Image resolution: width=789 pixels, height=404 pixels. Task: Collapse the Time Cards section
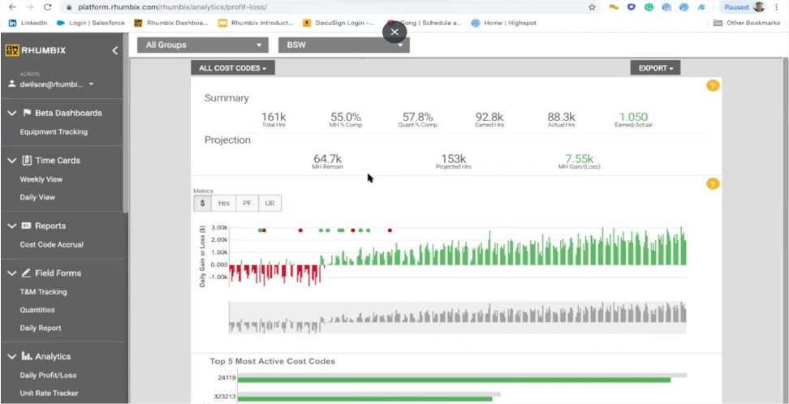click(x=11, y=161)
